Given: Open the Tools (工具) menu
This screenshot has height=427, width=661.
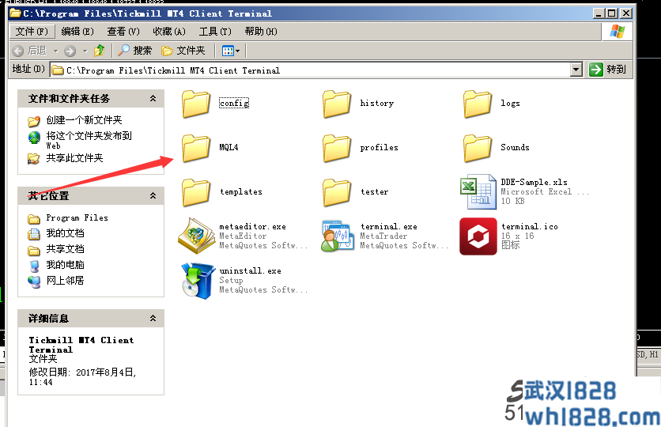Looking at the screenshot, I should coord(215,32).
